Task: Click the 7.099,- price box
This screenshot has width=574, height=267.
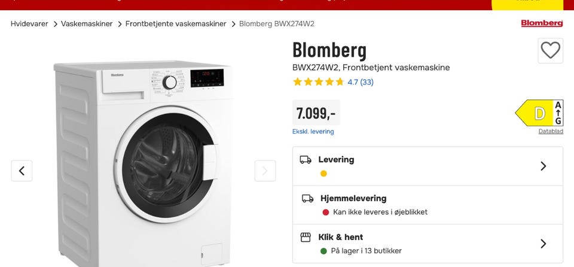Action: (316, 113)
